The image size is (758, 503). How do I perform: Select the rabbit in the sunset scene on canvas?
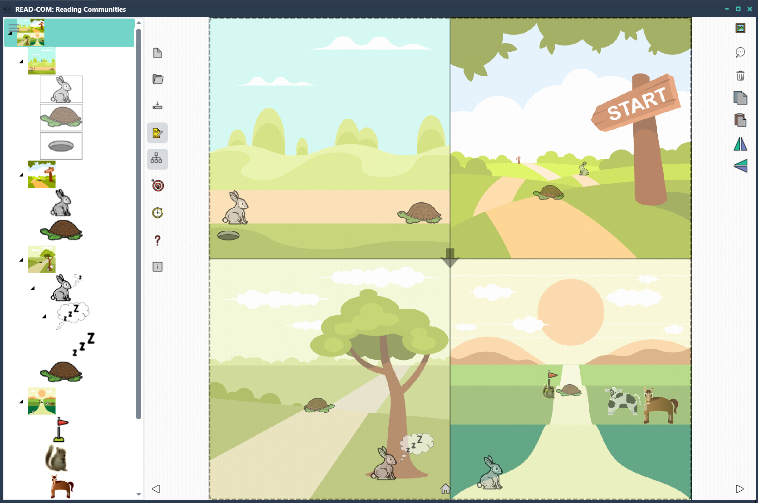point(490,473)
